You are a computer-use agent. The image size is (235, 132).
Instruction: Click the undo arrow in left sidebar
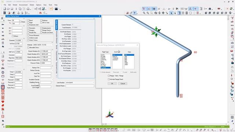tap(3, 47)
